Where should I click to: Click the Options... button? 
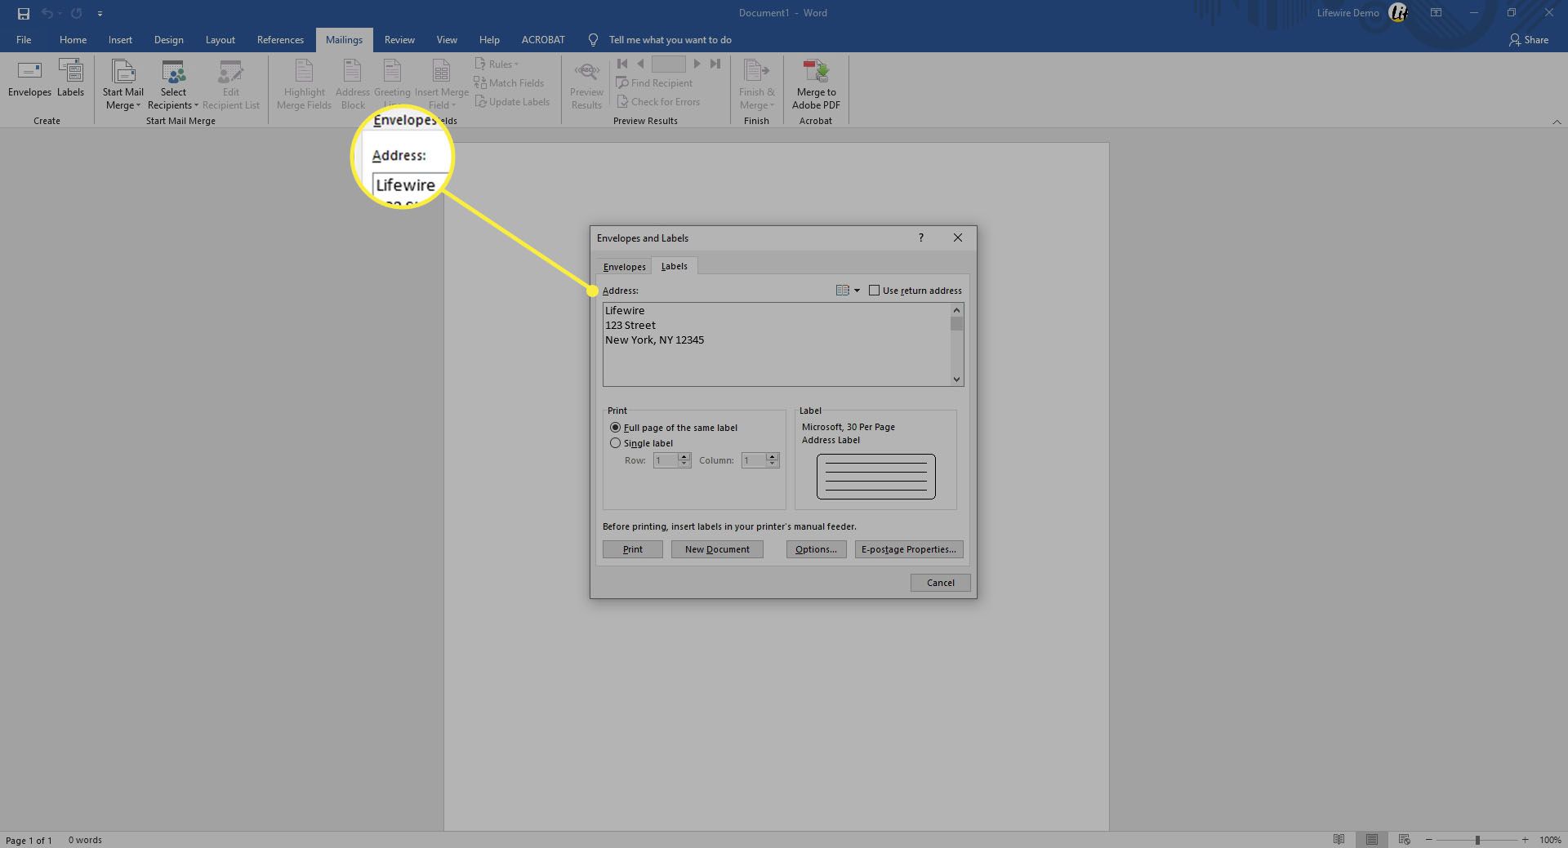(816, 549)
